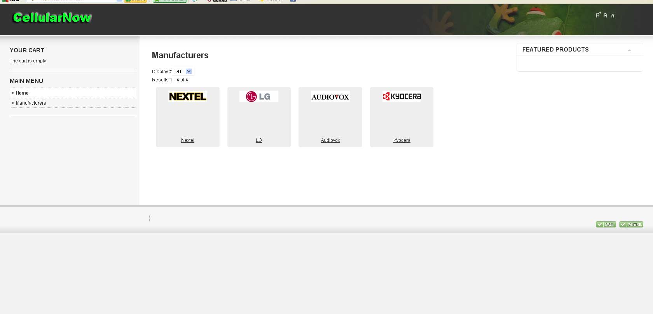Viewport: 653px width, 314px height.
Task: Click the Audiovox logo image
Action: (x=330, y=97)
